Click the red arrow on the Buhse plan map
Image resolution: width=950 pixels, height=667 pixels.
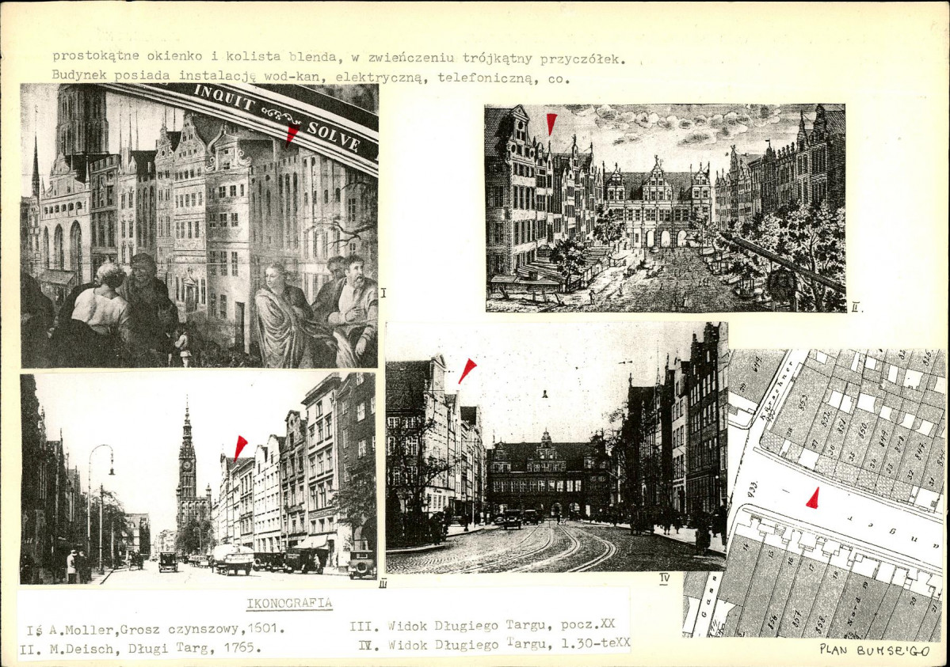(813, 498)
